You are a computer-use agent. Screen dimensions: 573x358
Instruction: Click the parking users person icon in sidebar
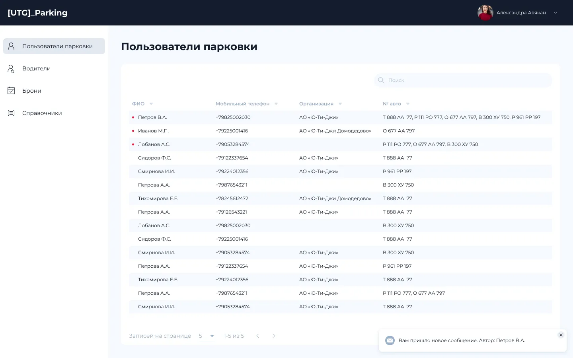[11, 46]
